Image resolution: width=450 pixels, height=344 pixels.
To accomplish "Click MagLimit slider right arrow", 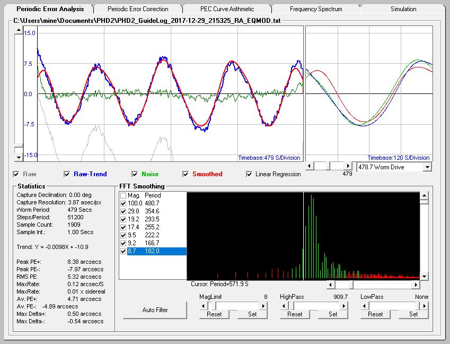I will (x=263, y=306).
